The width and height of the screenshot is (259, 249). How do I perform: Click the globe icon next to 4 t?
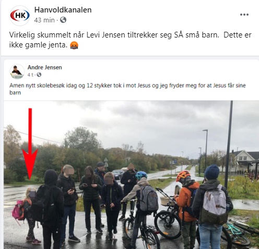tap(39, 74)
